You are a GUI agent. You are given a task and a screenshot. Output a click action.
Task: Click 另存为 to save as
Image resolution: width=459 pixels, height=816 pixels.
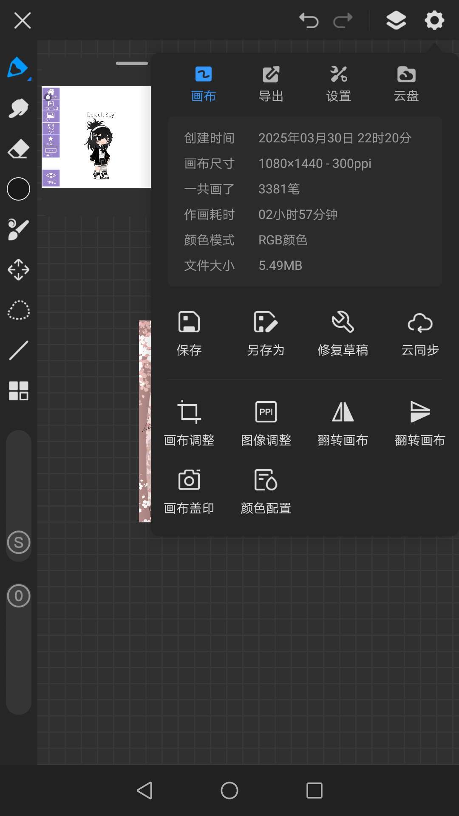tap(266, 333)
